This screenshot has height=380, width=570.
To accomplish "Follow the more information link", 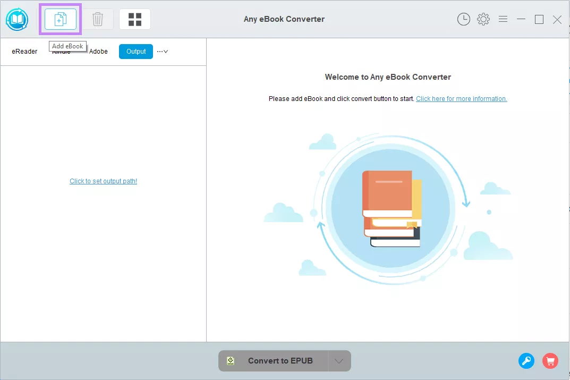I will tap(461, 98).
